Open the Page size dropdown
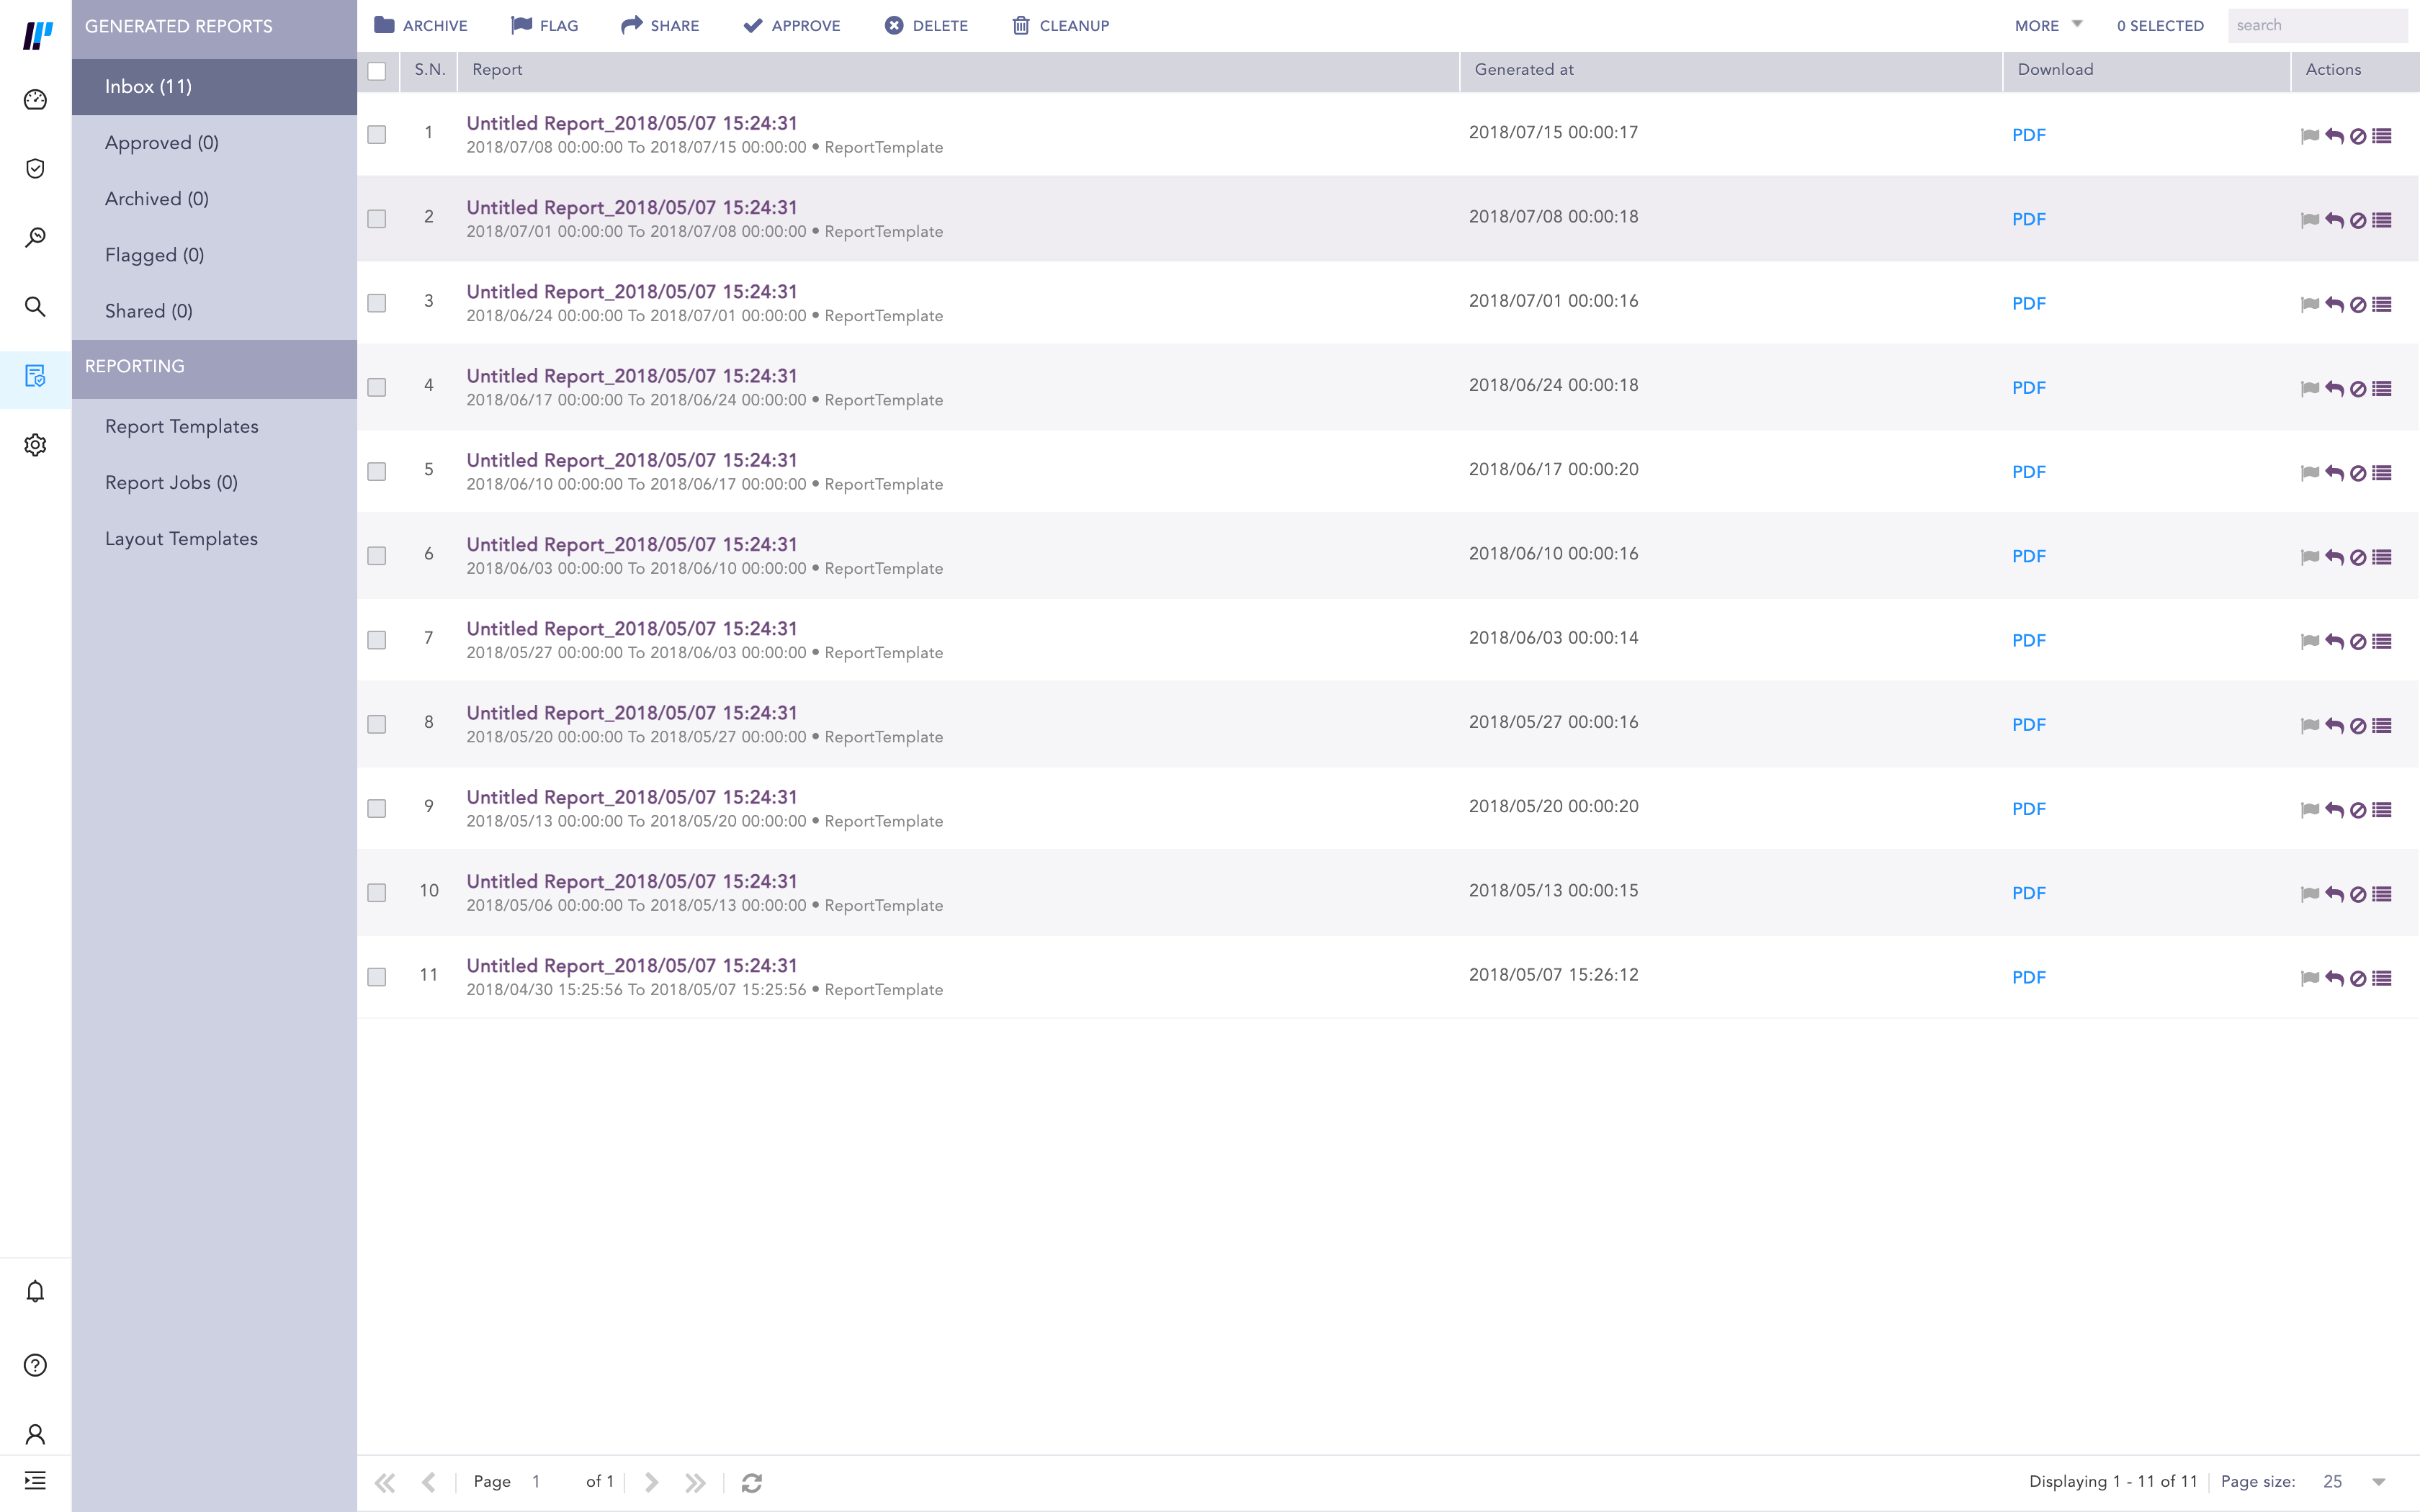Viewport: 2420px width, 1512px height. [x=2378, y=1482]
